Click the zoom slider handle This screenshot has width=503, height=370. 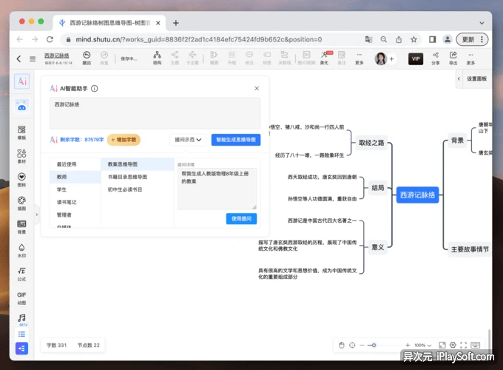tap(374, 346)
